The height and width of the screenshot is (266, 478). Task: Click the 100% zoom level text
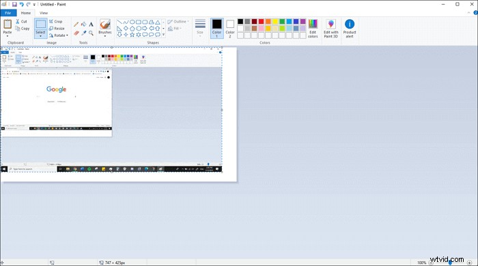tap(421, 263)
